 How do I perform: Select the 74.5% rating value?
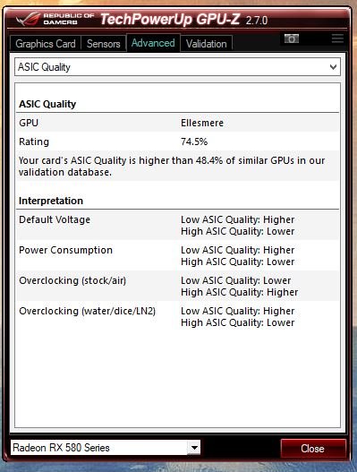point(194,142)
